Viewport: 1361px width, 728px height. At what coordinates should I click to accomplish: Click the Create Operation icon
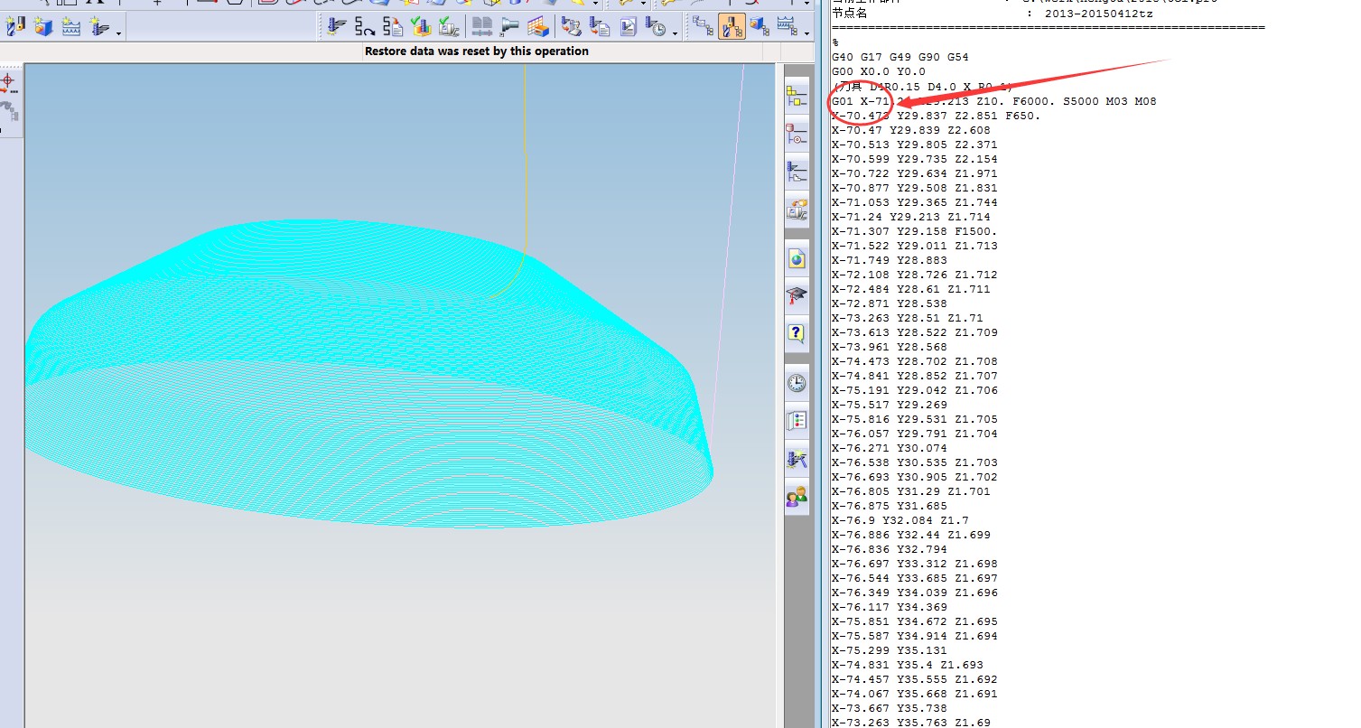click(99, 27)
